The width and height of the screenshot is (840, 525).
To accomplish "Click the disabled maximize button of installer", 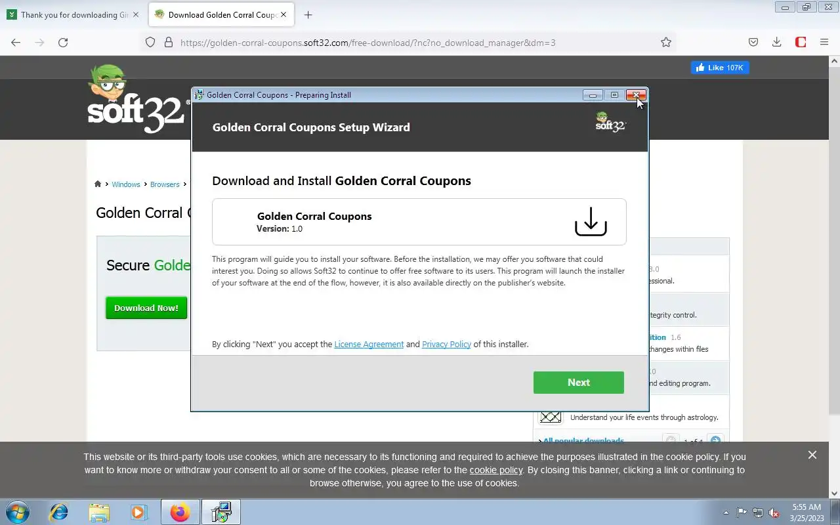I will click(614, 95).
